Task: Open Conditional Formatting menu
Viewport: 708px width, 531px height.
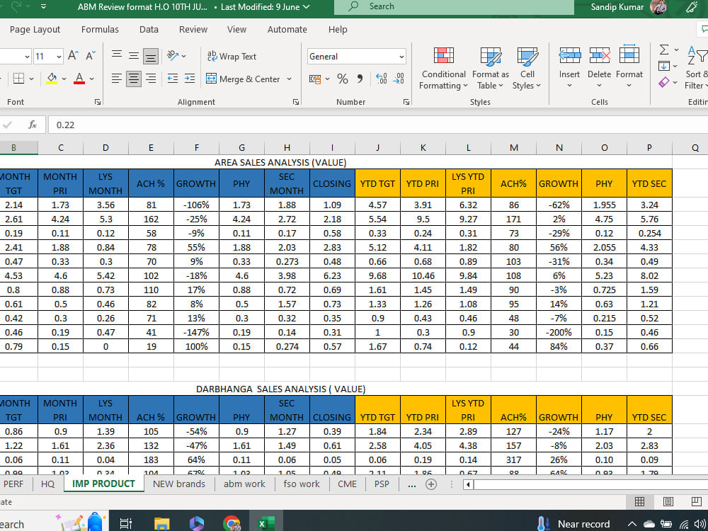Action: point(443,68)
